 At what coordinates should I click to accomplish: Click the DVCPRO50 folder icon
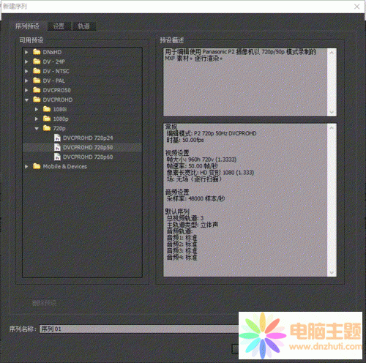coord(37,90)
